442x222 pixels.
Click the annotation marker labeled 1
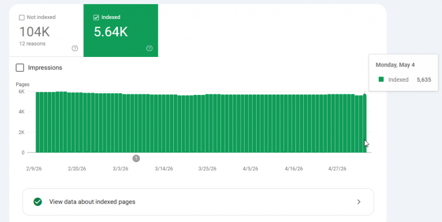coord(136,158)
